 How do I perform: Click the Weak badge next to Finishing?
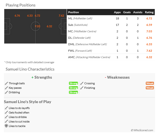pos(150,88)
